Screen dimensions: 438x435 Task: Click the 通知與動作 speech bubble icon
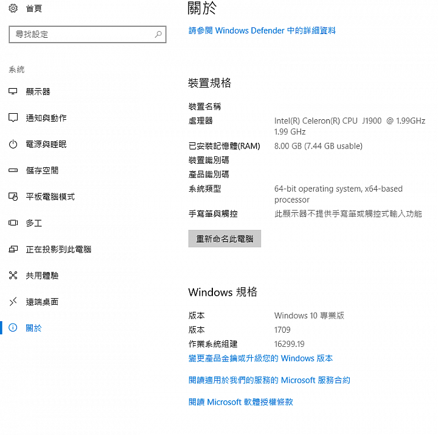click(13, 117)
